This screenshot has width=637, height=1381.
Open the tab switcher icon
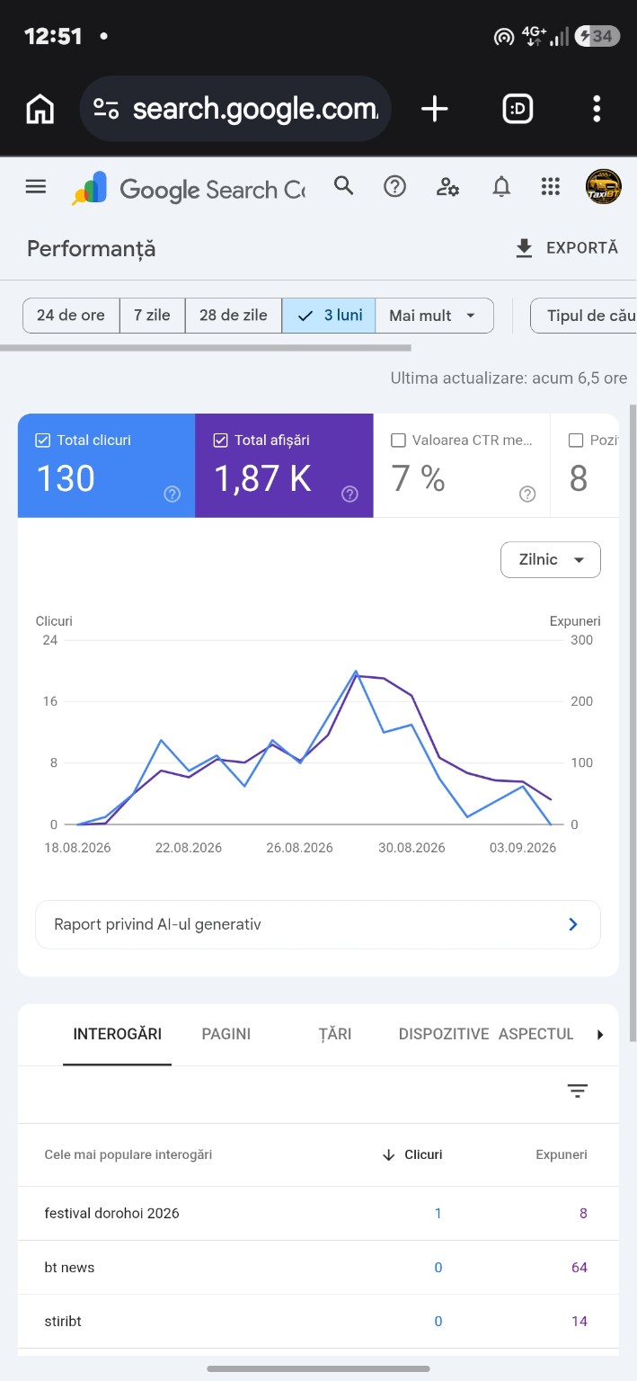click(518, 110)
